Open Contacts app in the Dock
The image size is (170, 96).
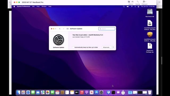[x=62, y=93]
